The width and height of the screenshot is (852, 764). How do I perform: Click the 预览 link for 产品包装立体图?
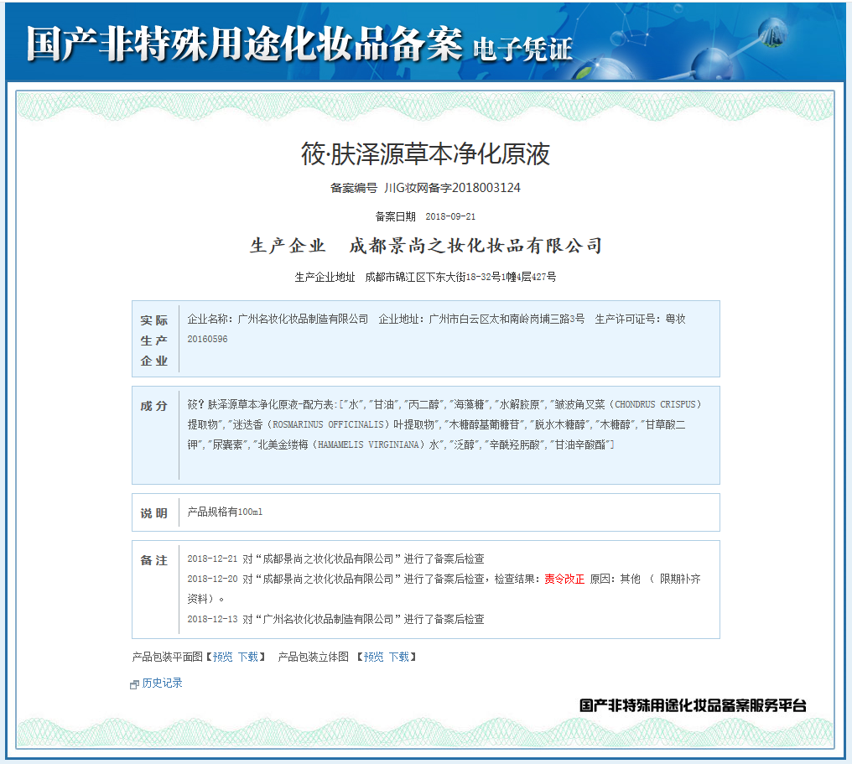click(x=372, y=657)
